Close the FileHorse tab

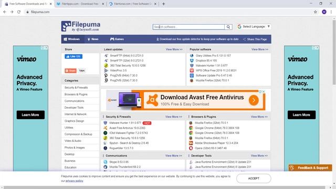(155, 4)
